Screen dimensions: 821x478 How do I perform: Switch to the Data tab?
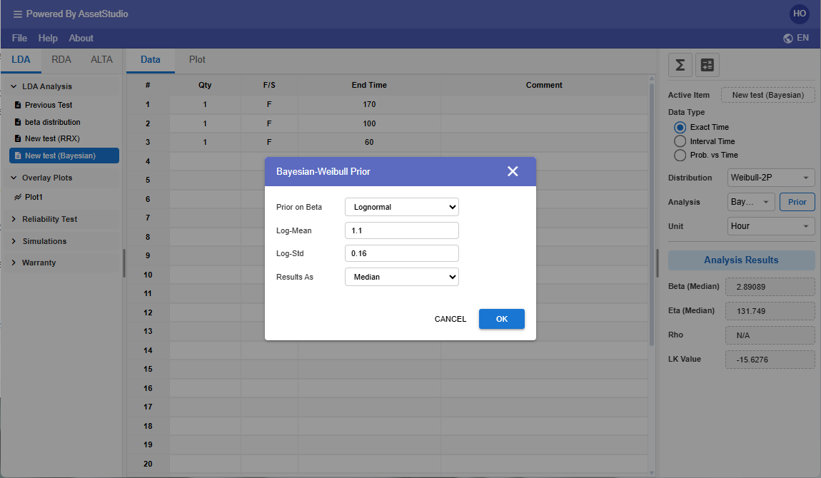150,60
